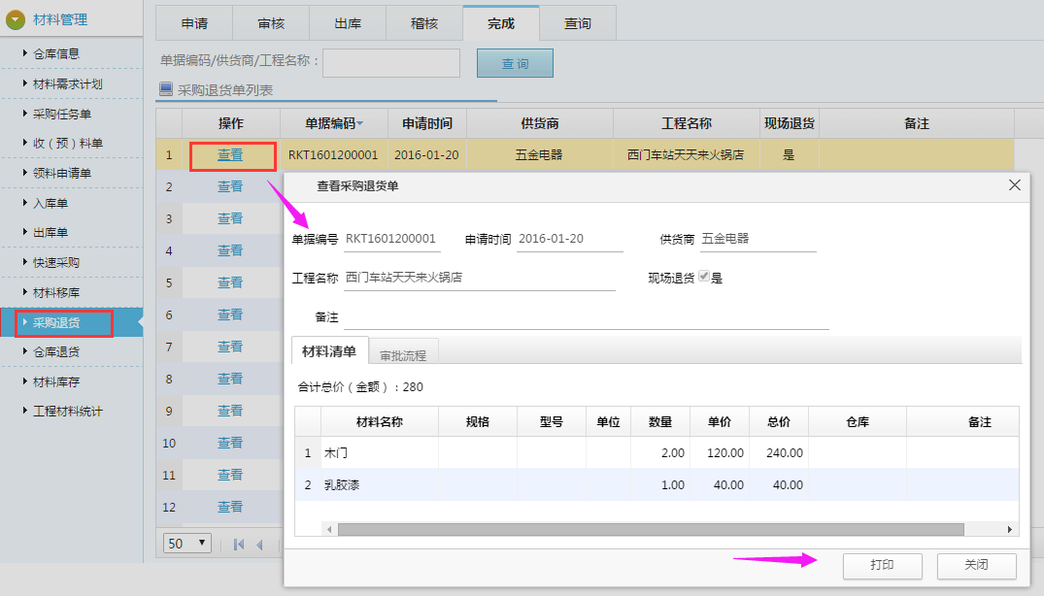
Task: Focus the 单据编码/供货商/工程名称 search field
Action: pos(391,63)
